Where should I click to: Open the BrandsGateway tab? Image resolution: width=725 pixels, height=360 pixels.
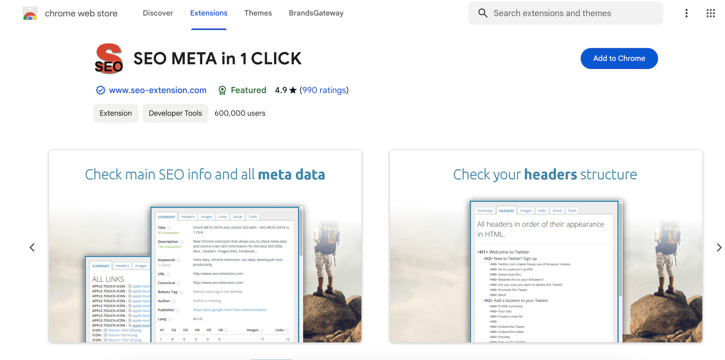[x=316, y=13]
